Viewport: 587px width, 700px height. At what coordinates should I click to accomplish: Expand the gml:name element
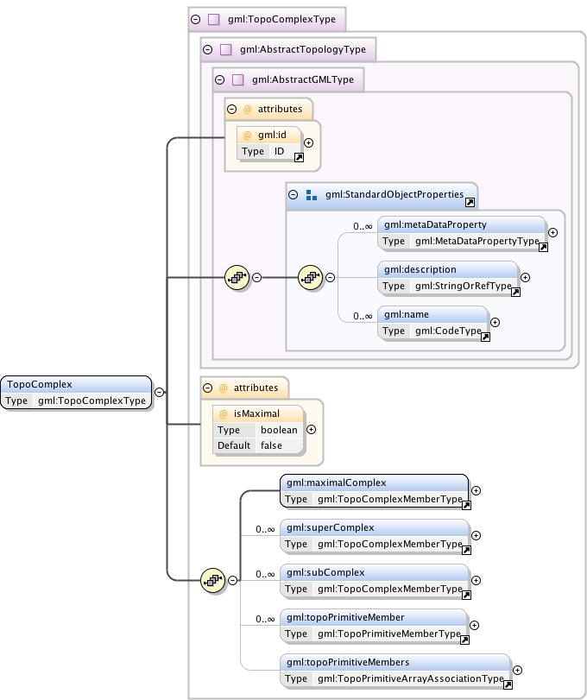click(495, 322)
